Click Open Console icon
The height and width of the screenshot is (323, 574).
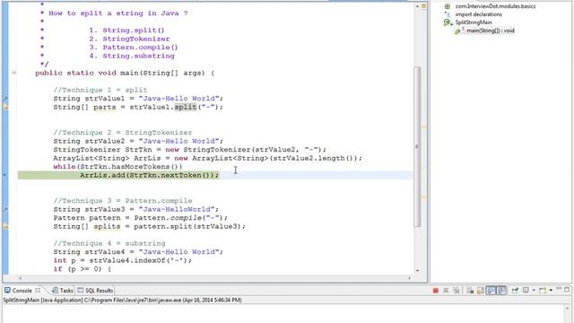point(543,291)
